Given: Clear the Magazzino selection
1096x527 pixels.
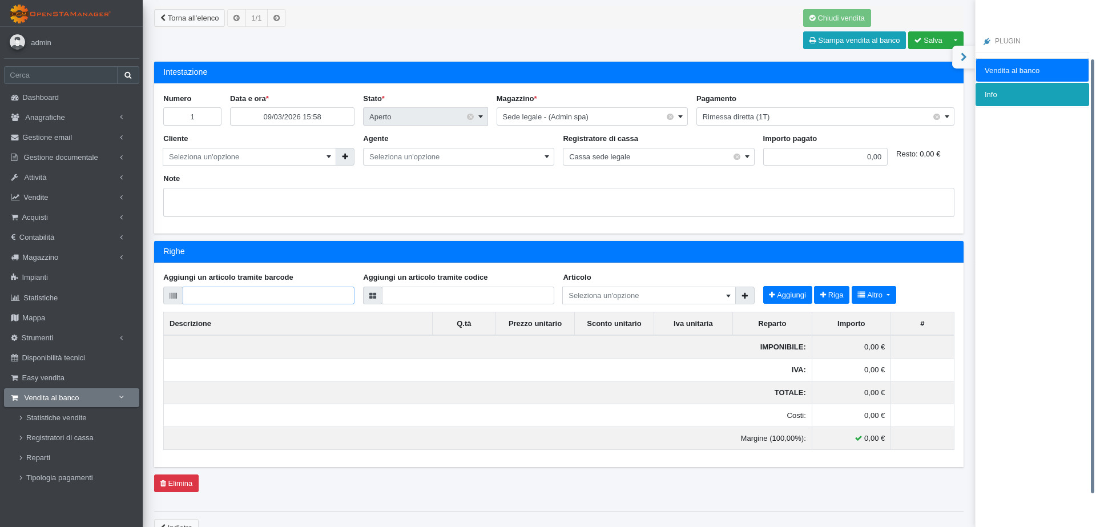Looking at the screenshot, I should (x=670, y=117).
